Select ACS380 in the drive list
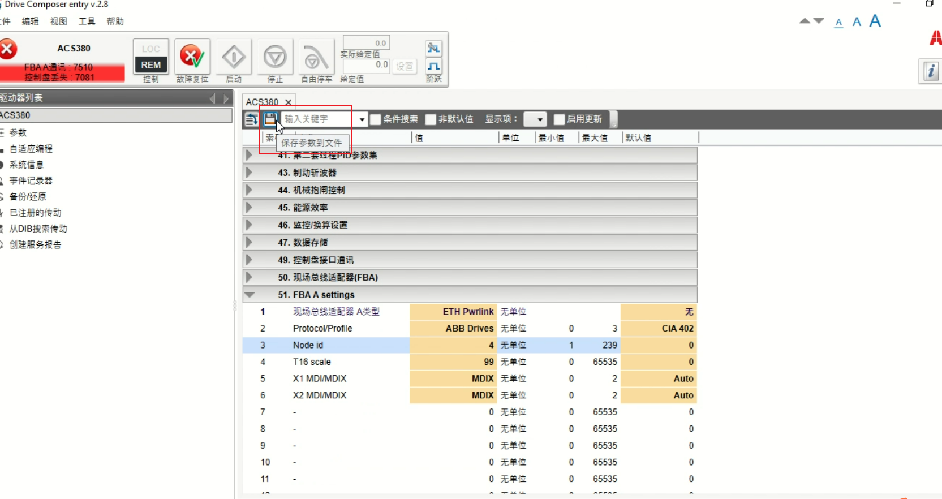The height and width of the screenshot is (499, 942). pos(115,115)
